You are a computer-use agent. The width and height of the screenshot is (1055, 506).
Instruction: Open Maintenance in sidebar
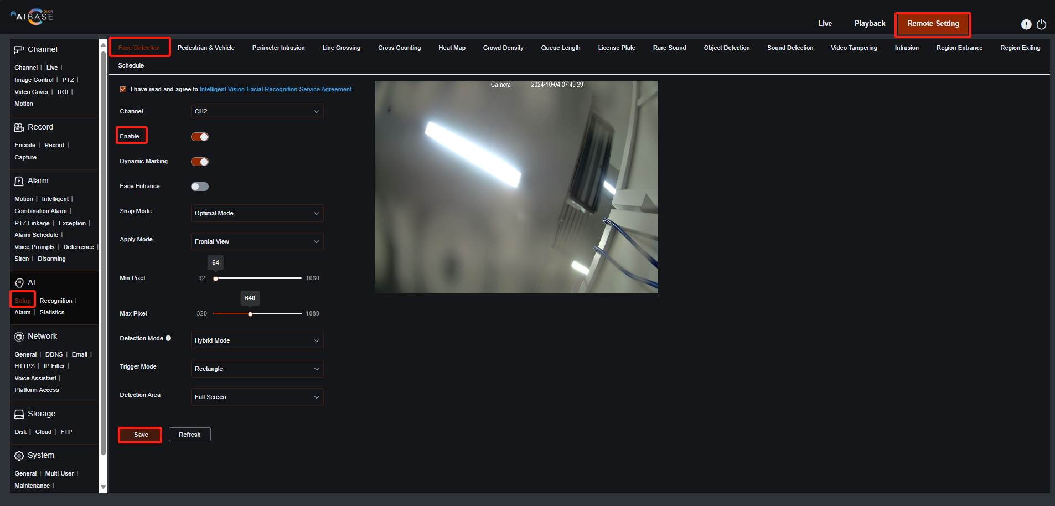(x=32, y=486)
